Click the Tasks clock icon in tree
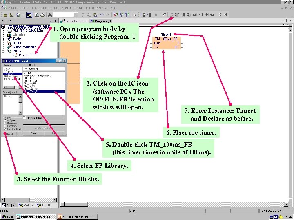This screenshot has width=294, height=220. tap(9, 39)
